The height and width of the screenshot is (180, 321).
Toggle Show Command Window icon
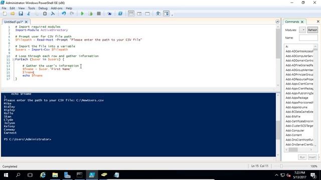click(x=158, y=13)
